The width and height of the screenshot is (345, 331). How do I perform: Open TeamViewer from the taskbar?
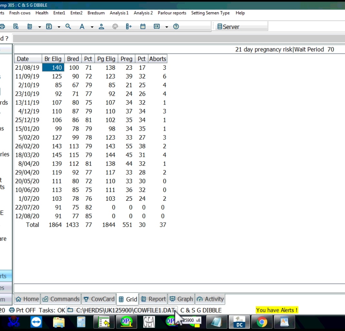click(36, 322)
